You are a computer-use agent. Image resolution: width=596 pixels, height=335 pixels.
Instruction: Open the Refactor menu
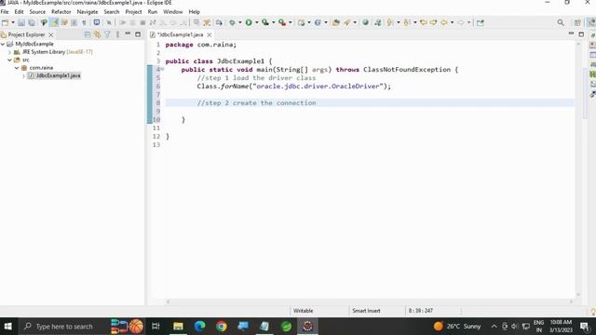[x=61, y=12]
